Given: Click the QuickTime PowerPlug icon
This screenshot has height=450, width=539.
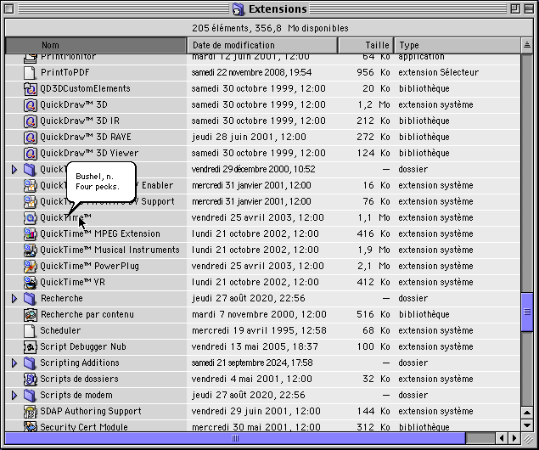Looking at the screenshot, I should tap(30, 266).
